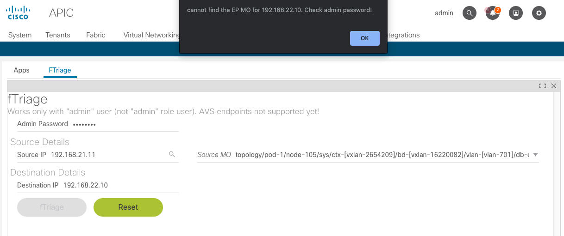Close the fTriage panel with the X
This screenshot has width=564, height=236.
pos(553,86)
